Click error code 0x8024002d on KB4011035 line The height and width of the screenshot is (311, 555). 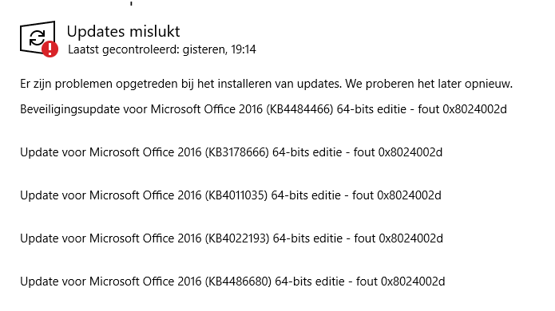409,195
